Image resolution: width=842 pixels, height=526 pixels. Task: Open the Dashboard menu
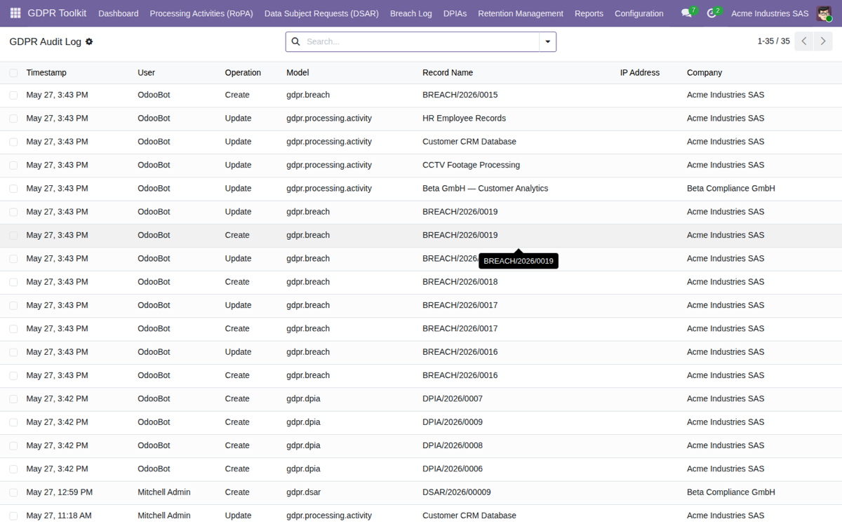[x=119, y=13]
